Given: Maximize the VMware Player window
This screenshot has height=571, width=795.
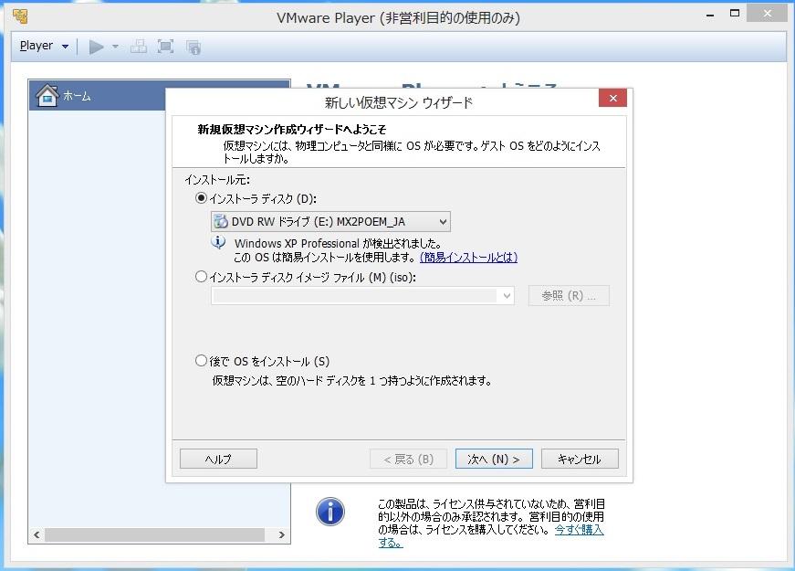Looking at the screenshot, I should pos(735,14).
